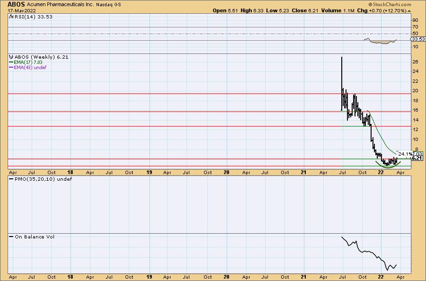Click the 14 price level on the right axis
This screenshot has width=426, height=281.
[x=415, y=120]
